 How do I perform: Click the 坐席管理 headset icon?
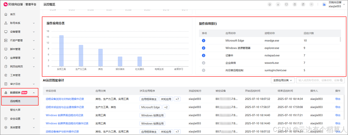(x=6, y=58)
